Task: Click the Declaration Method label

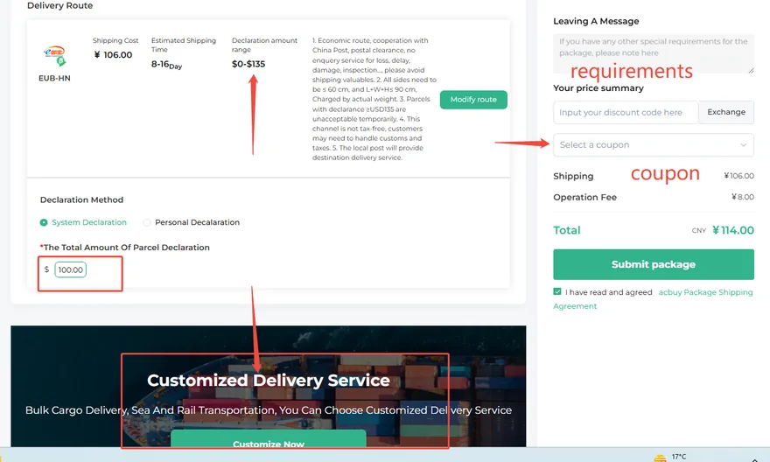Action: [81, 199]
